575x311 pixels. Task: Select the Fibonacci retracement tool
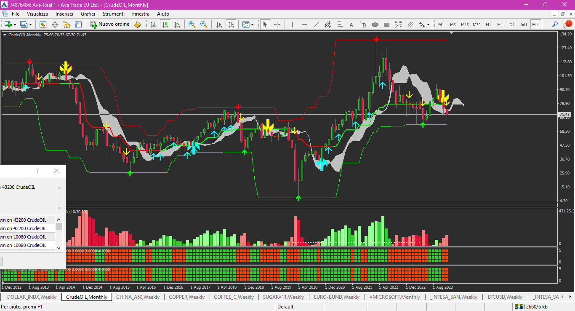pos(339,24)
